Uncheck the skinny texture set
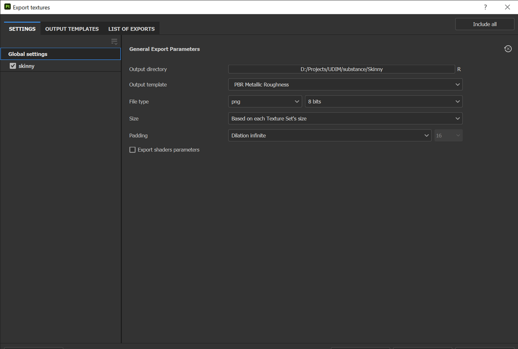The image size is (518, 349). pos(13,65)
